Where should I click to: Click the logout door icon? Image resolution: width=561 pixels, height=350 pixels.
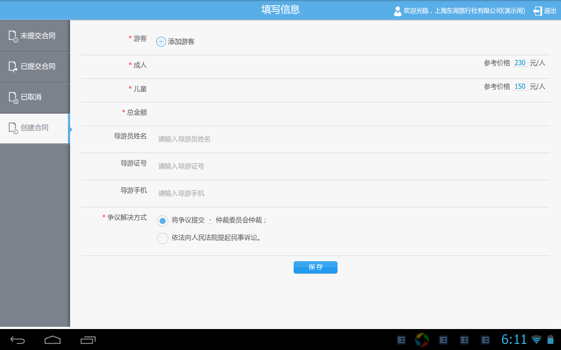tap(537, 11)
